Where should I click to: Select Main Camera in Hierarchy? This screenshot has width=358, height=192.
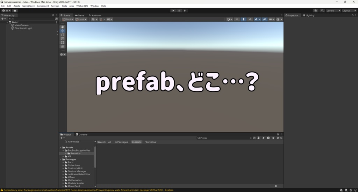[21, 25]
